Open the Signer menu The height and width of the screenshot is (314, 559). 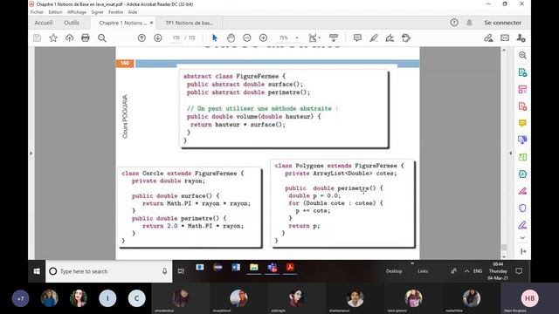click(x=97, y=12)
